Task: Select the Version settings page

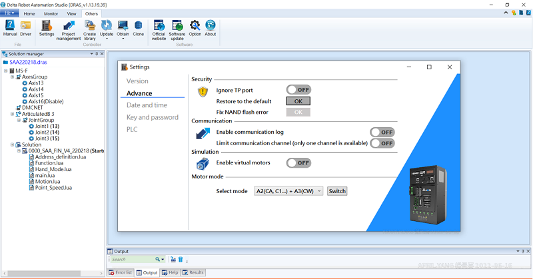Action: point(137,81)
